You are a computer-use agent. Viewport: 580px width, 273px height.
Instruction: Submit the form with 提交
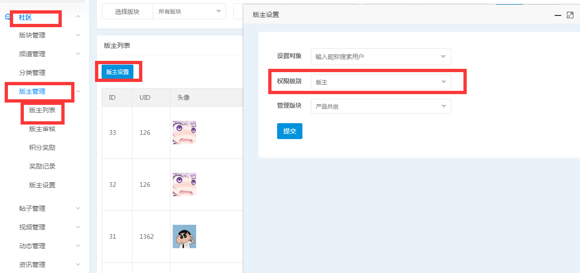tap(290, 131)
